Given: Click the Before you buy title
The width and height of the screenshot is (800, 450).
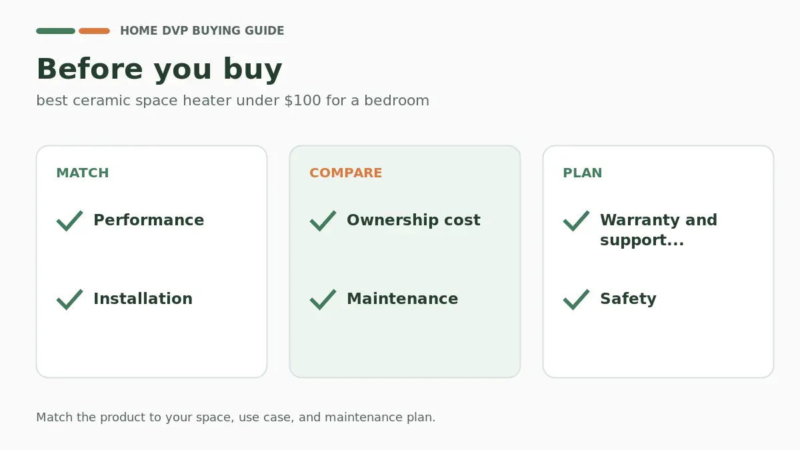Looking at the screenshot, I should (x=159, y=69).
